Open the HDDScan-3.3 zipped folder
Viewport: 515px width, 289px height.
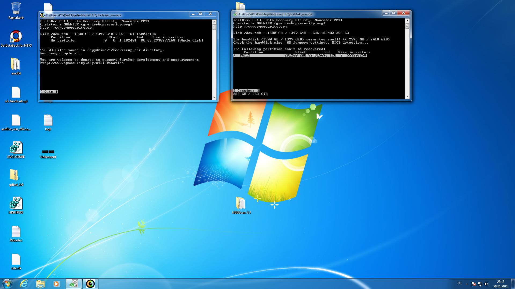241,206
